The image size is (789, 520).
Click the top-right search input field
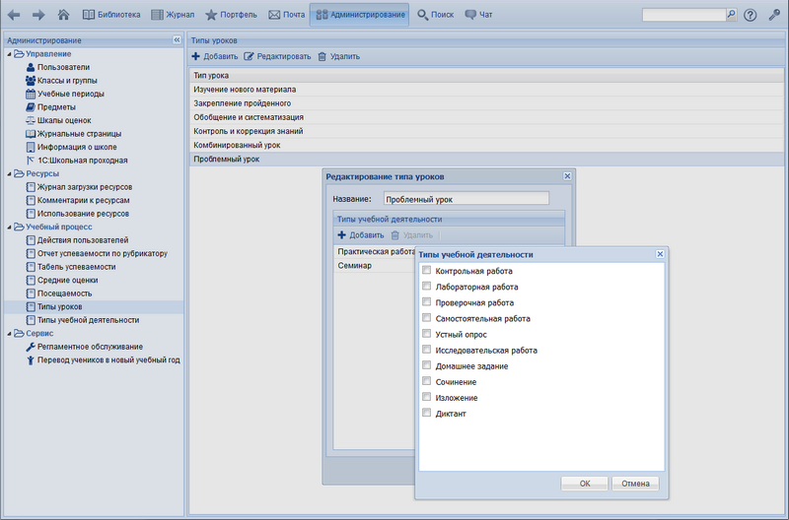(683, 15)
